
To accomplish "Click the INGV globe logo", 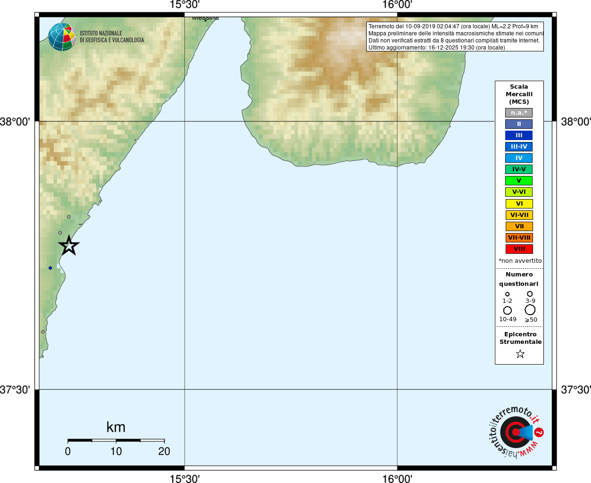I will point(62,37).
